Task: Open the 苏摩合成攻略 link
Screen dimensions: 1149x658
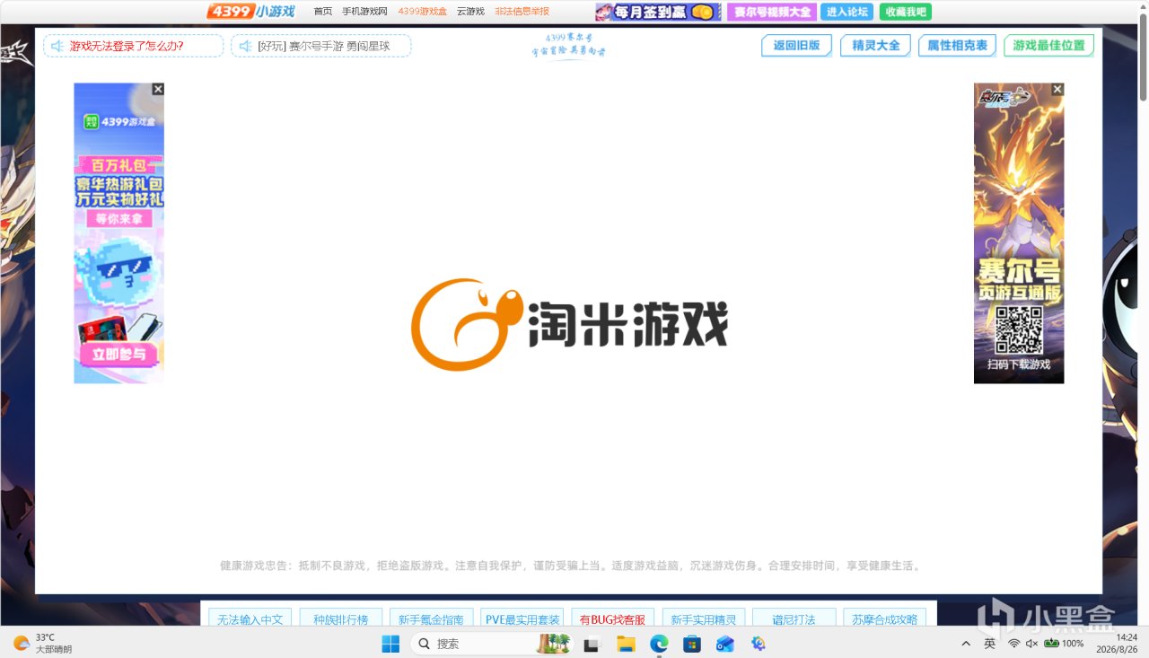Action: coord(885,619)
